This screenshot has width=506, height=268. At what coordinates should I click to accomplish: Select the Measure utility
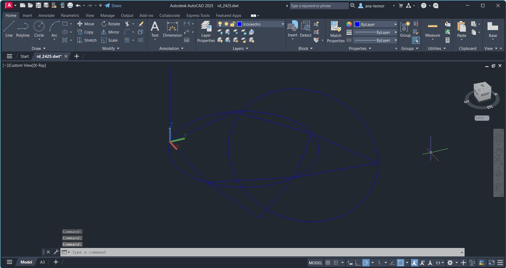coord(432,29)
